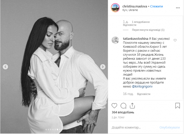Screen dimensions: 184x134
Task: Like tatiankavoloshina's comment with small heart
Action: [175, 40]
